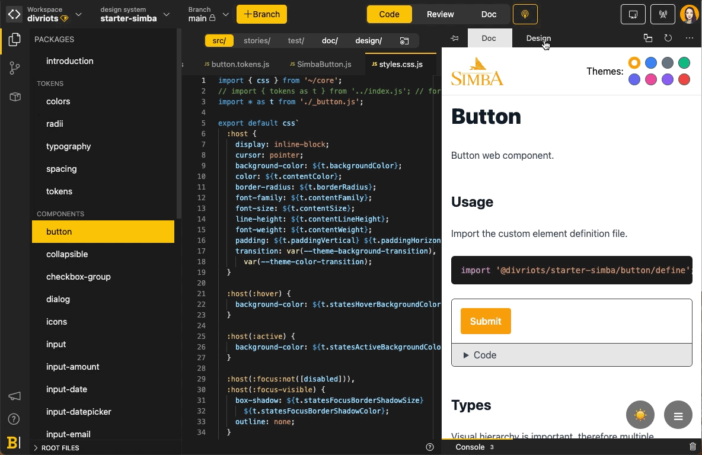Clear console with the trash icon
The height and width of the screenshot is (455, 702).
tap(693, 447)
